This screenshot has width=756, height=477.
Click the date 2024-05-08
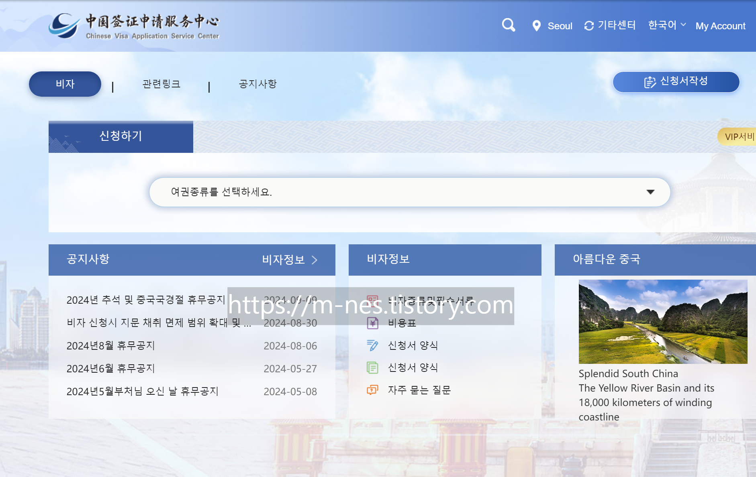tap(290, 392)
